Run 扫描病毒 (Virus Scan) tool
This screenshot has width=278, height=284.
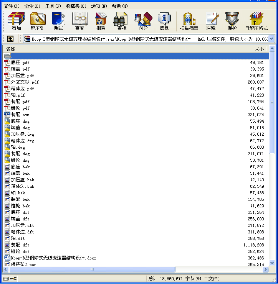pos(189,21)
